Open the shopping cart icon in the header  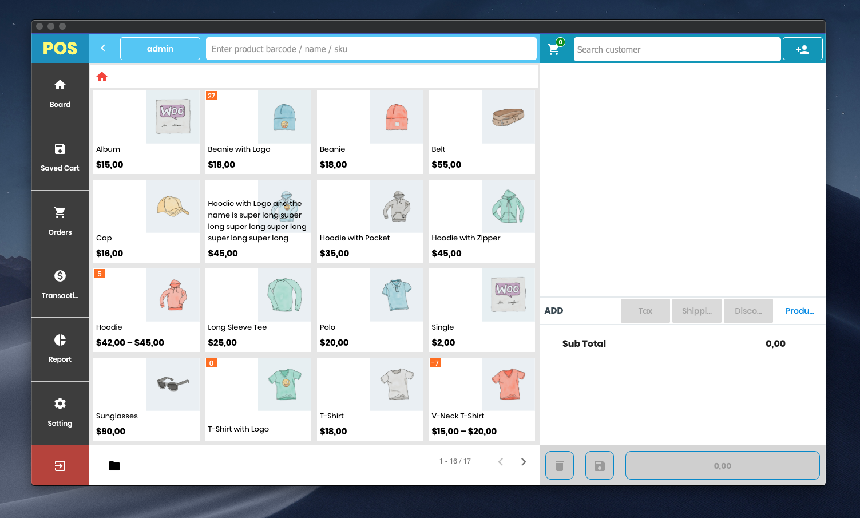(553, 49)
